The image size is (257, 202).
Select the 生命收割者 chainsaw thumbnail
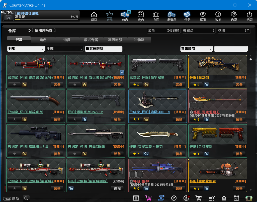pyautogui.click(x=218, y=169)
